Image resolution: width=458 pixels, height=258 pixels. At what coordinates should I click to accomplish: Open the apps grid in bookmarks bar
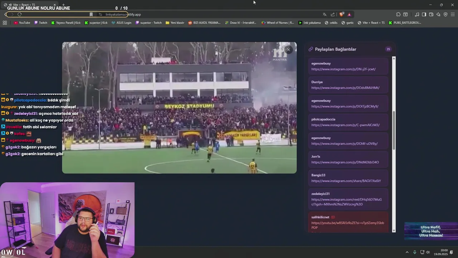coord(5,23)
